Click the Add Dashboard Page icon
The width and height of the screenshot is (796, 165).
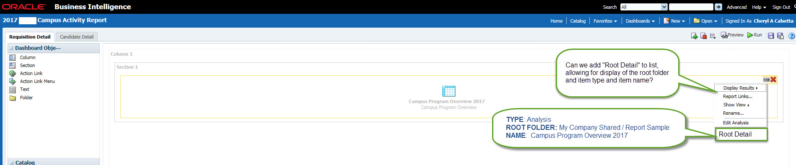point(694,36)
